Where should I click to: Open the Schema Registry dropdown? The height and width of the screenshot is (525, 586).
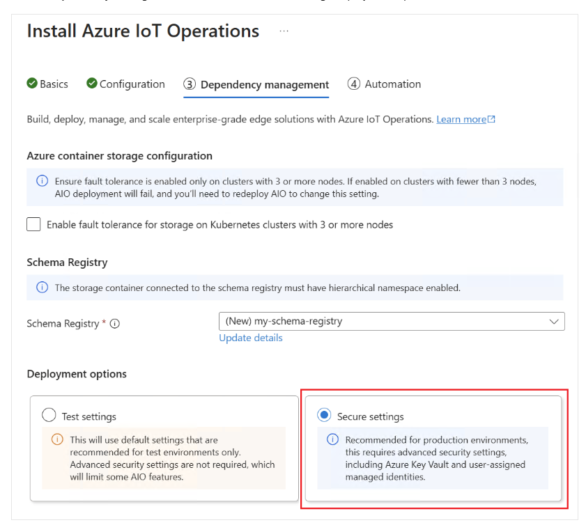click(x=383, y=322)
